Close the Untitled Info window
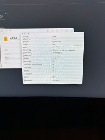 tap(22, 34)
